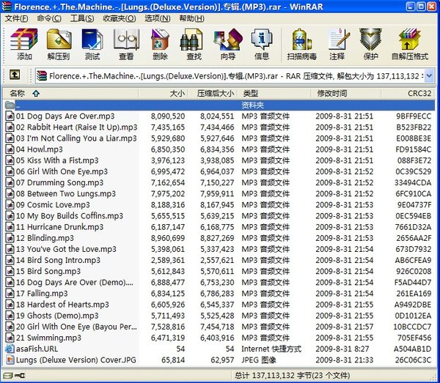Click the Internet 快捷方式 type cell
The width and height of the screenshot is (440, 383).
tap(271, 349)
